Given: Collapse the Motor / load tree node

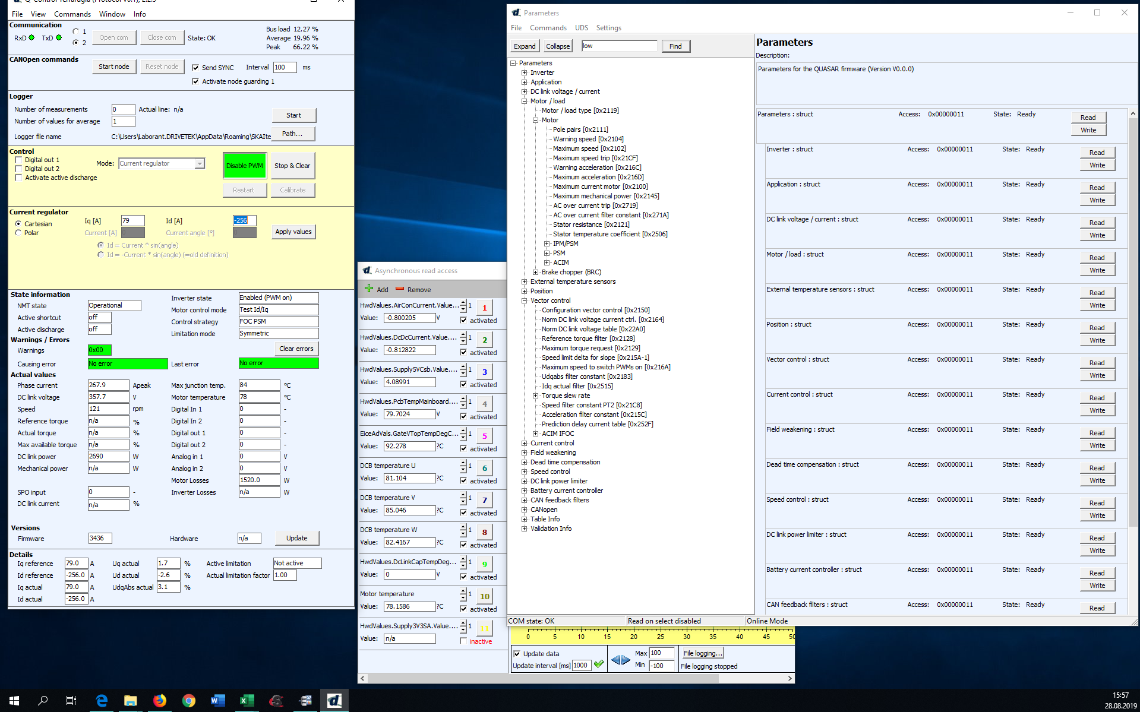Looking at the screenshot, I should (x=525, y=101).
